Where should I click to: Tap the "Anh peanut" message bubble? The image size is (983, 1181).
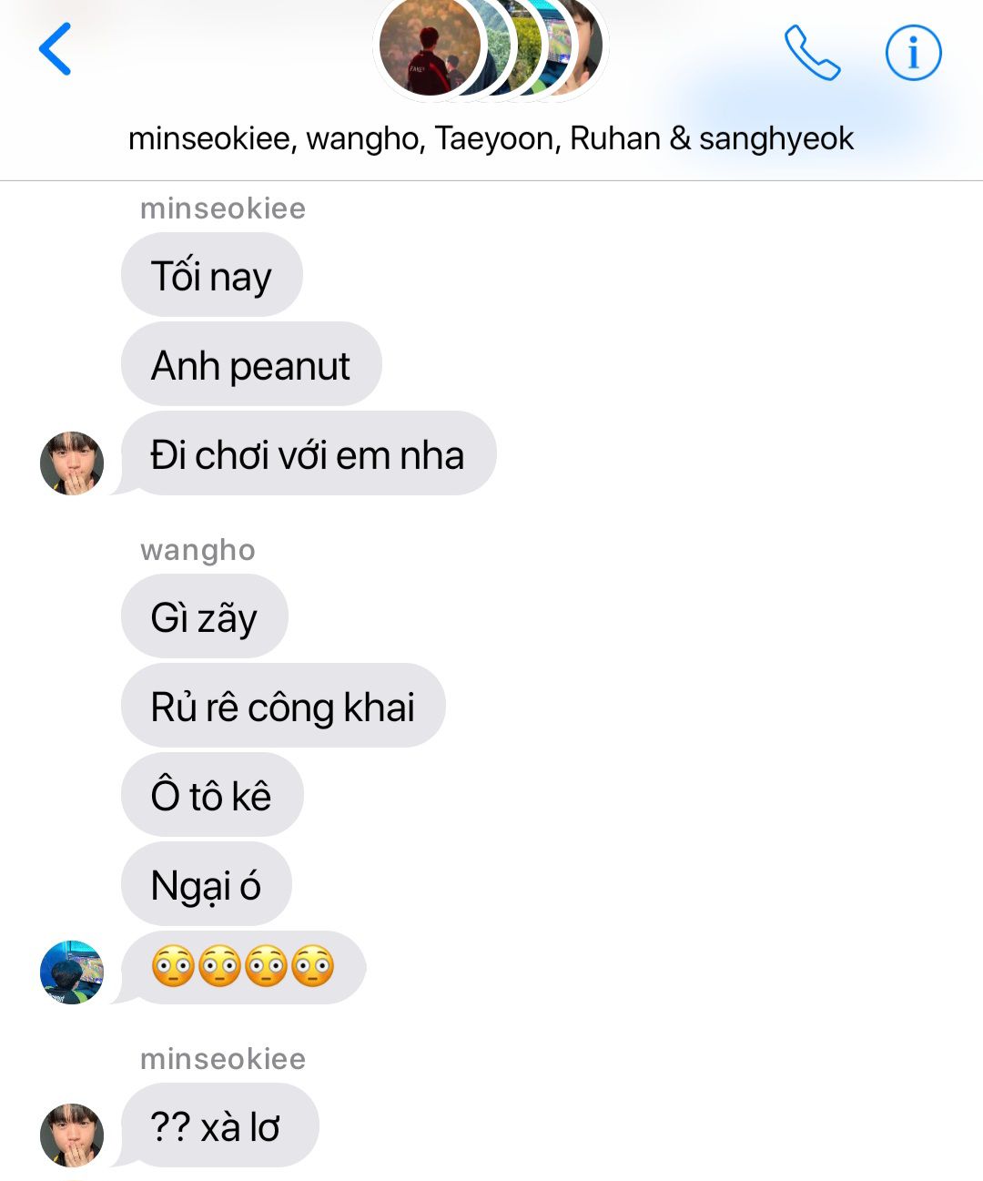coord(251,364)
